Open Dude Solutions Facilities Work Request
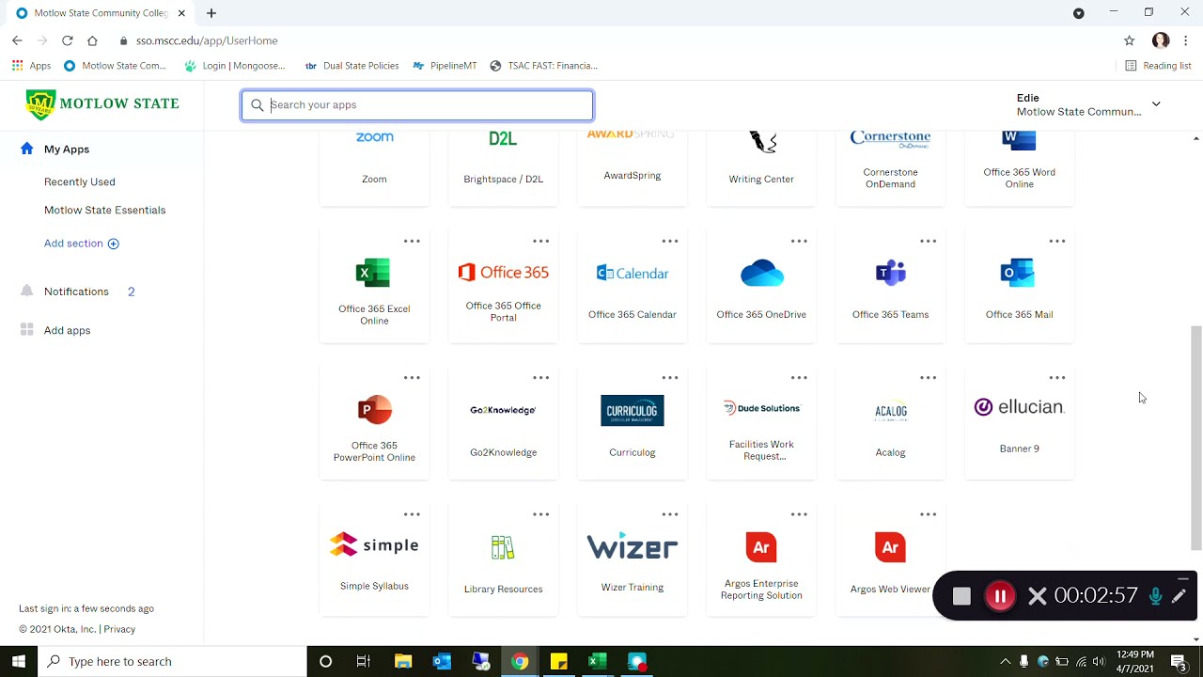This screenshot has height=677, width=1203. point(761,423)
